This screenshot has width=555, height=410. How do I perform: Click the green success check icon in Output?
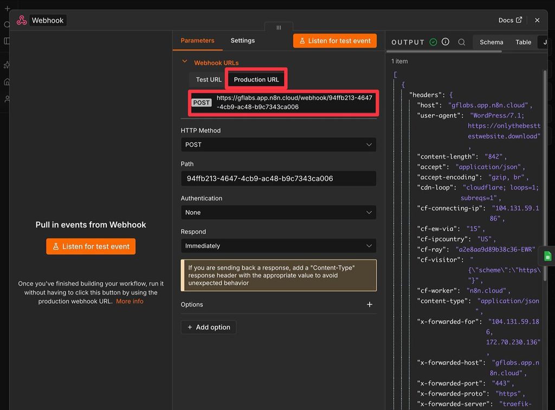pos(433,42)
